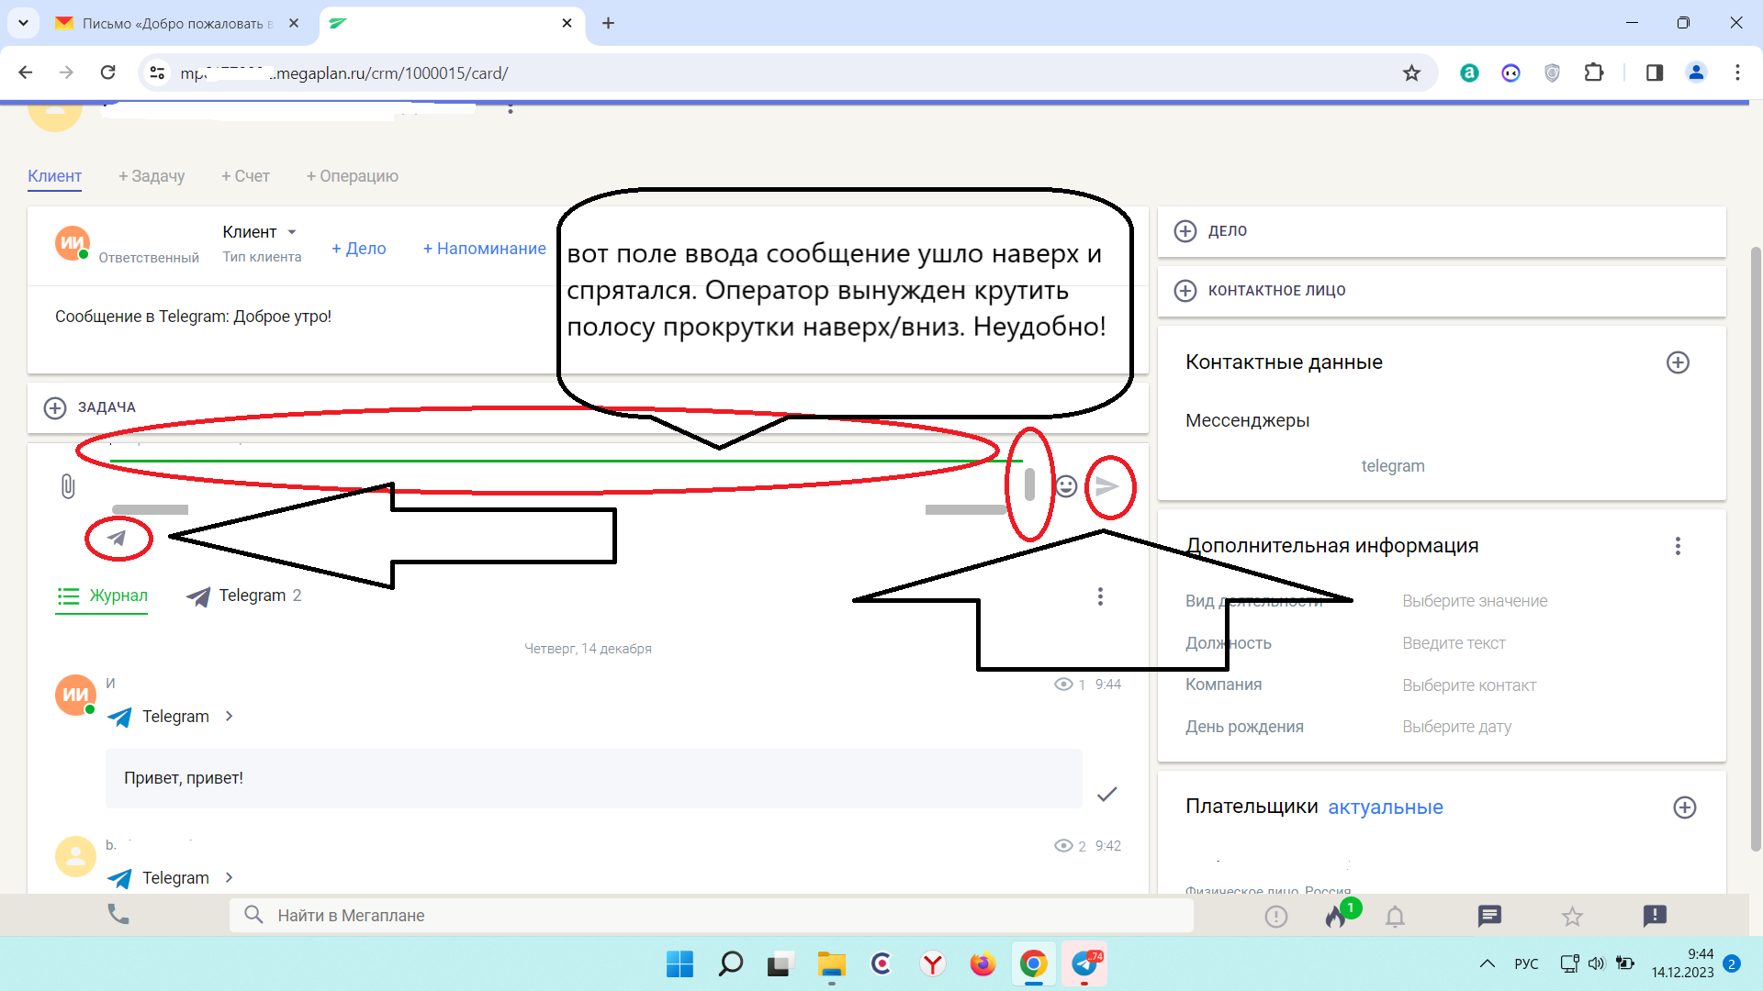Open File Explorer from the taskbar
1763x991 pixels.
tap(832, 963)
